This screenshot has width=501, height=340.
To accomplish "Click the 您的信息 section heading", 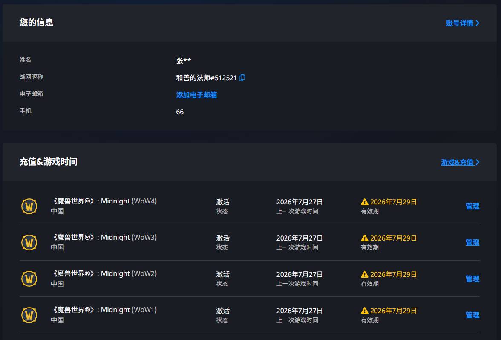I will (x=37, y=22).
